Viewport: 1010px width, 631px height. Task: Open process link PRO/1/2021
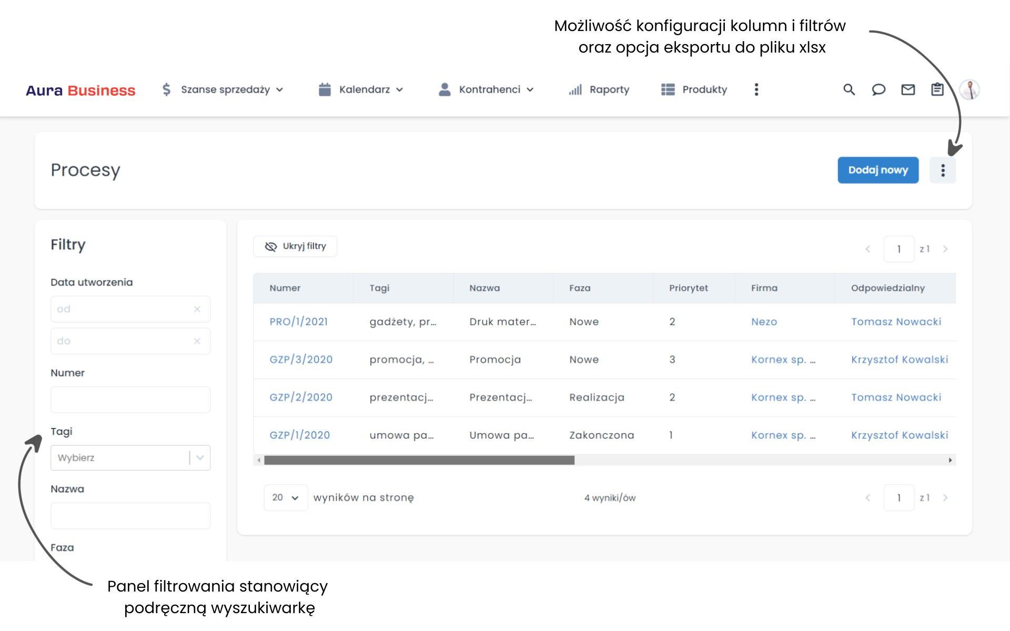[x=298, y=322]
